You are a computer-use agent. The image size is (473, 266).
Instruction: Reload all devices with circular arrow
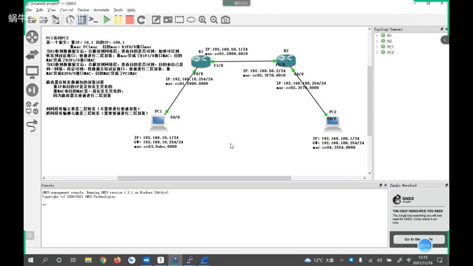pos(141,20)
